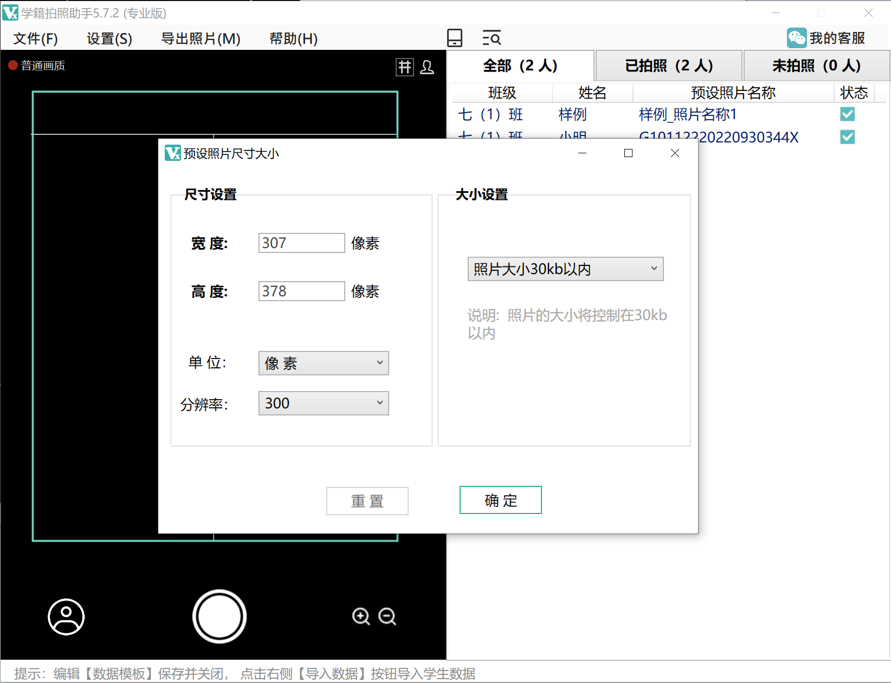Click the 姓名 column header

pyautogui.click(x=592, y=93)
